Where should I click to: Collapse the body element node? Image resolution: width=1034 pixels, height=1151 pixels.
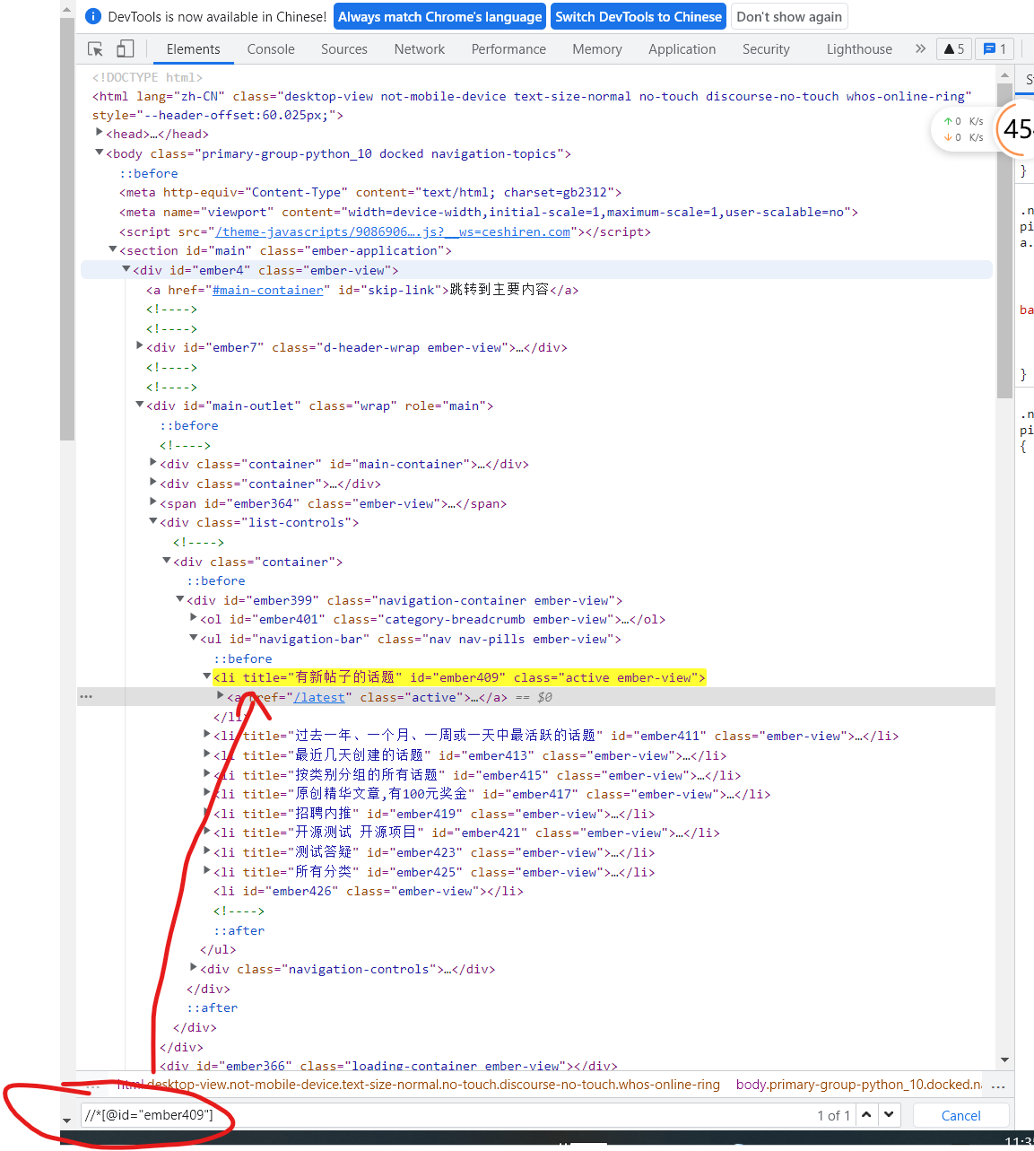pos(99,153)
